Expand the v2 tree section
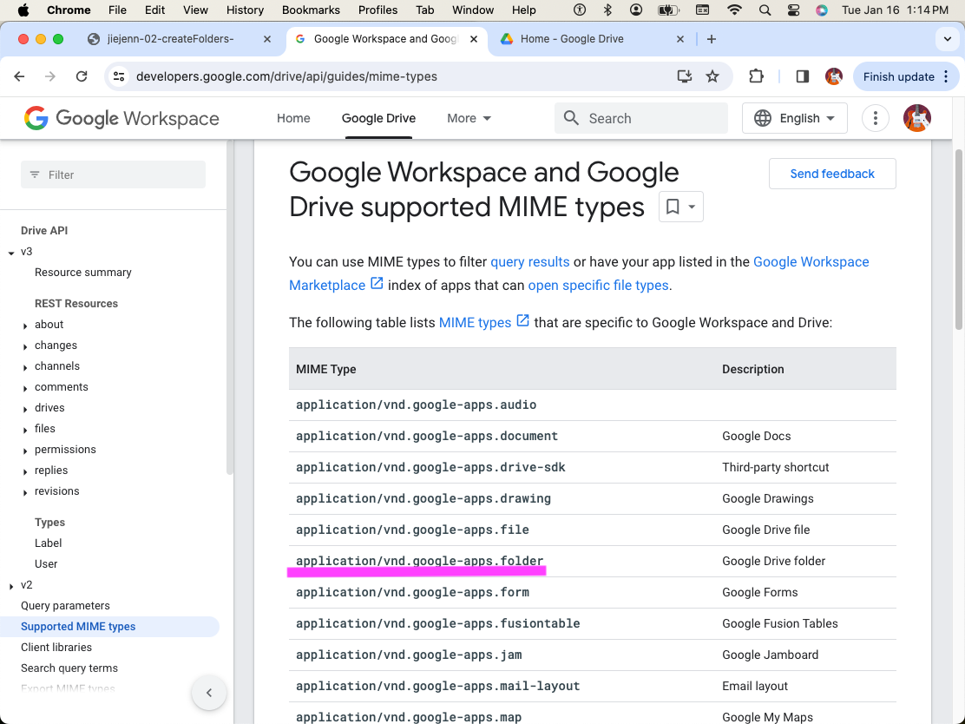Image resolution: width=965 pixels, height=724 pixels. [x=11, y=586]
